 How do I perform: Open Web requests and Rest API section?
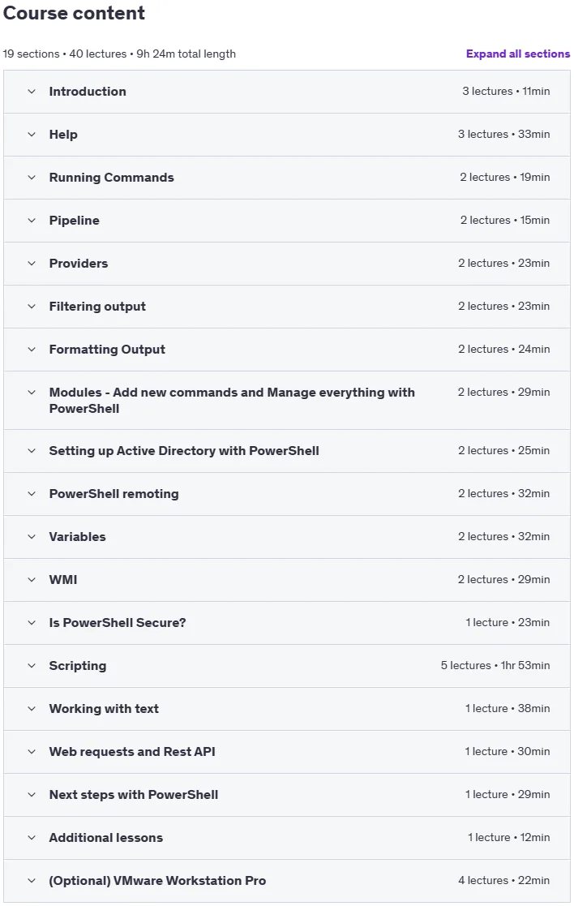pos(286,752)
